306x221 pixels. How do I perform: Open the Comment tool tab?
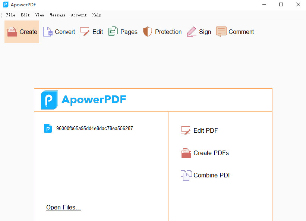[x=235, y=32]
